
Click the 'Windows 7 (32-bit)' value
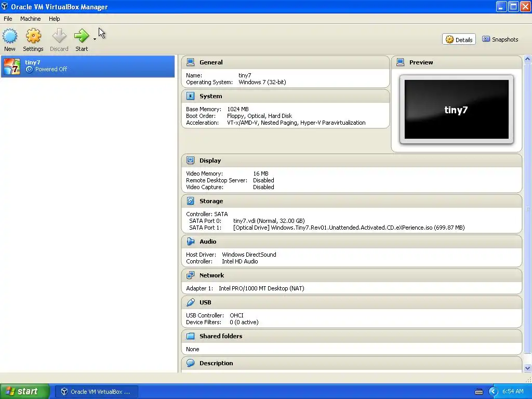pyautogui.click(x=262, y=82)
